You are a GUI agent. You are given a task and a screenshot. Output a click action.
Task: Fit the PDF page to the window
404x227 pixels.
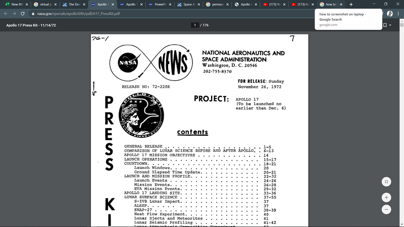(386, 182)
